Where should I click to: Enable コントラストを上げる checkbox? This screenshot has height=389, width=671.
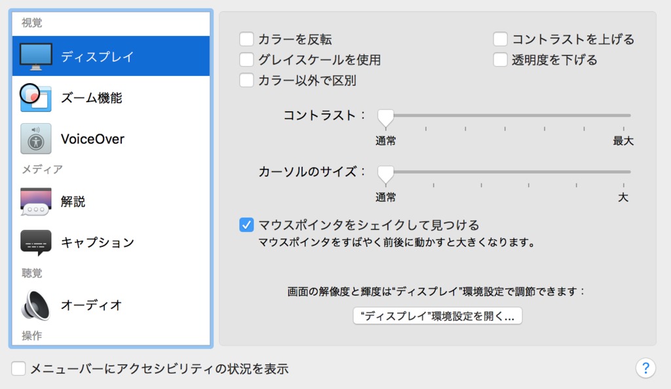(500, 39)
